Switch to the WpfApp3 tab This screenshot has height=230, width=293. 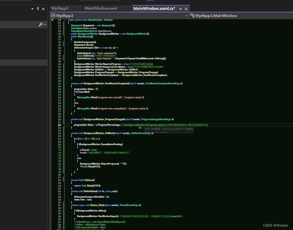pyautogui.click(x=60, y=8)
